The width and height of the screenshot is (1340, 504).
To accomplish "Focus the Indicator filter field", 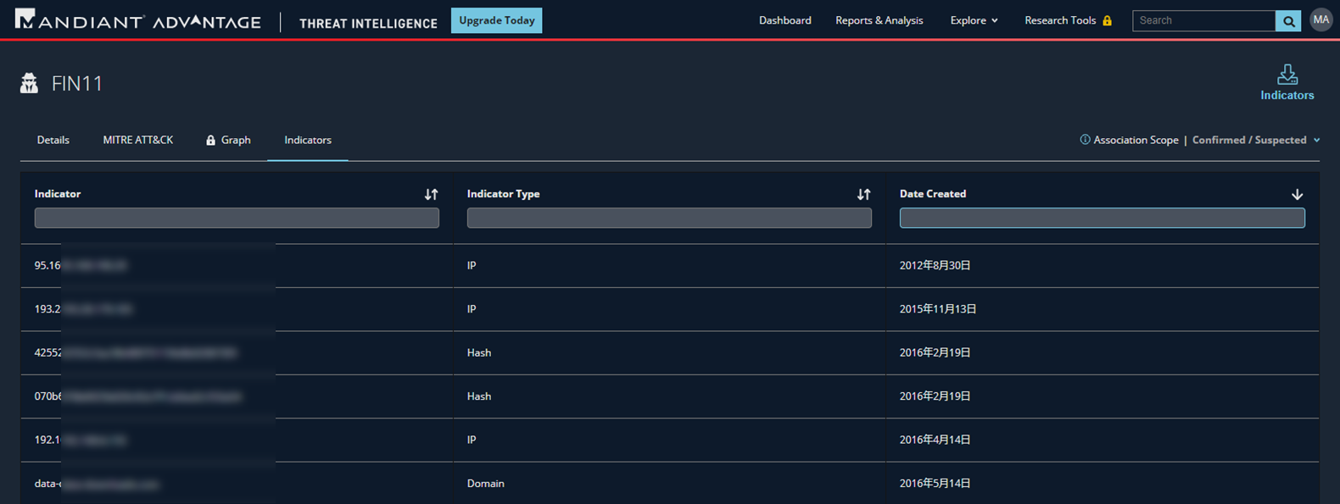I will [x=237, y=218].
